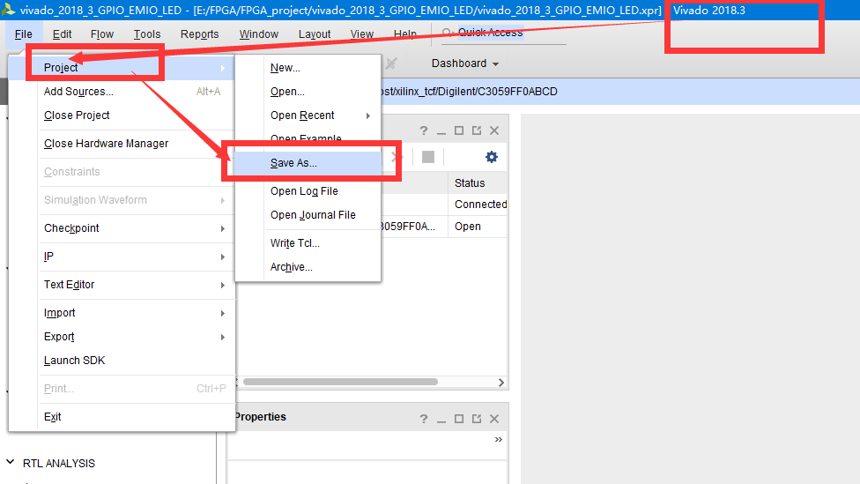Close the hardware panel
This screenshot has height=484, width=860.
[x=494, y=130]
